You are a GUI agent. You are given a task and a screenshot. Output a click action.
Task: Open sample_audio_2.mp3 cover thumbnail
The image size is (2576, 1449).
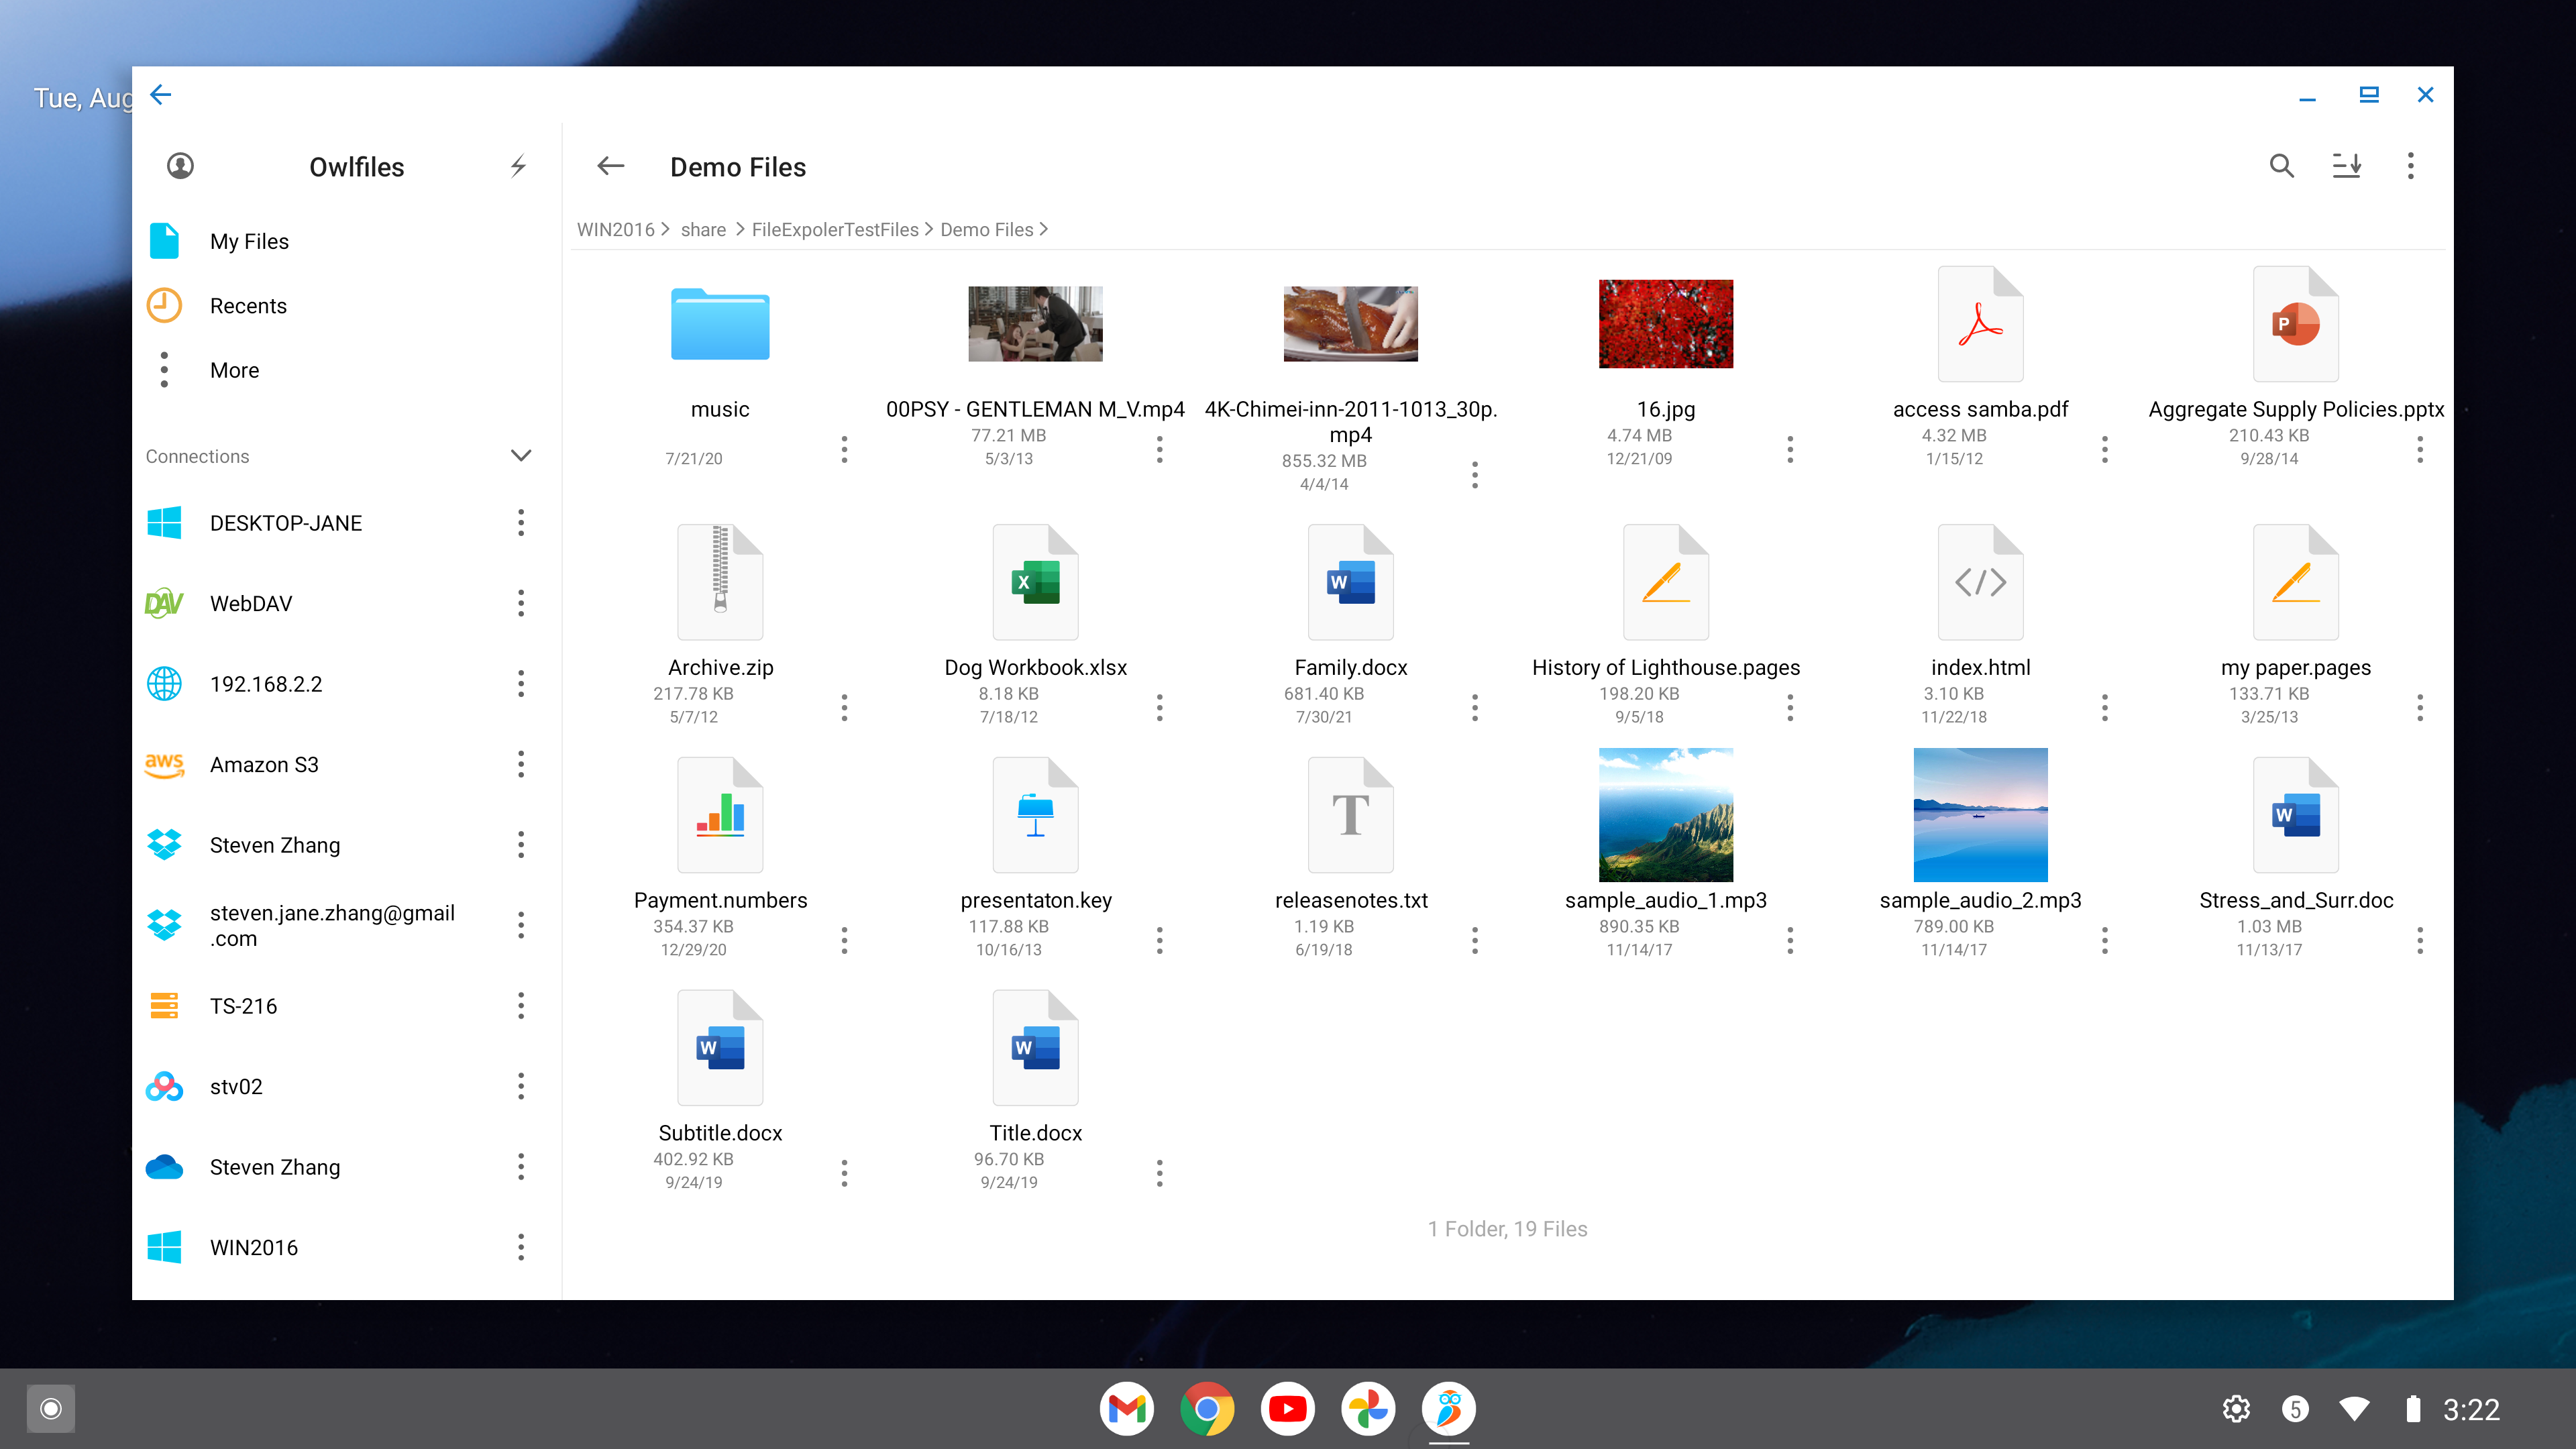pos(1980,815)
